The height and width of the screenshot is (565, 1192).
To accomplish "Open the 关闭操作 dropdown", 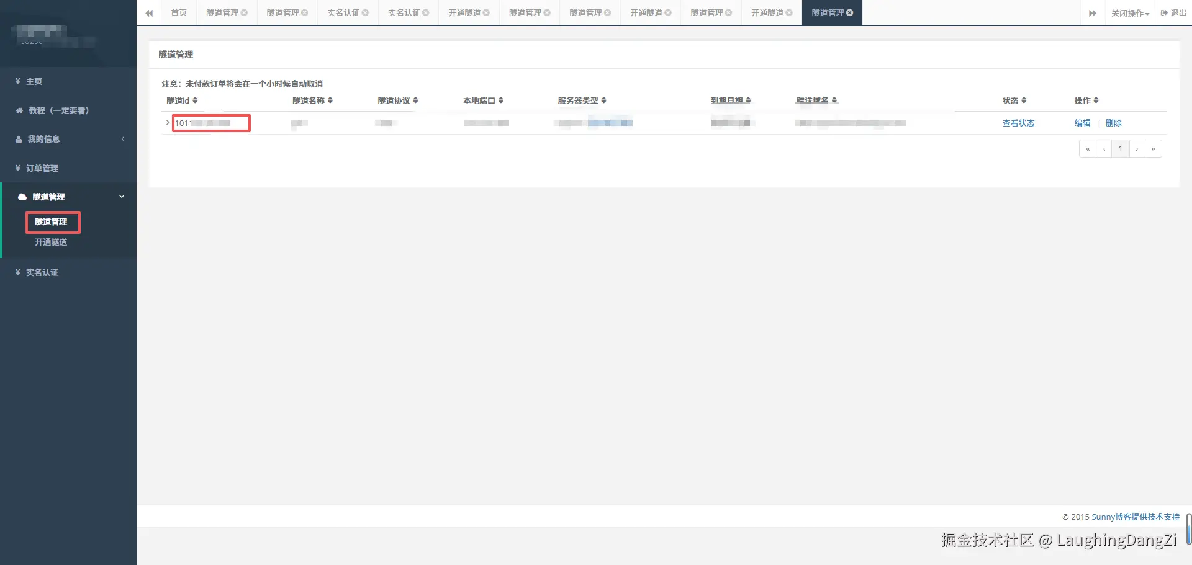I will 1130,13.
